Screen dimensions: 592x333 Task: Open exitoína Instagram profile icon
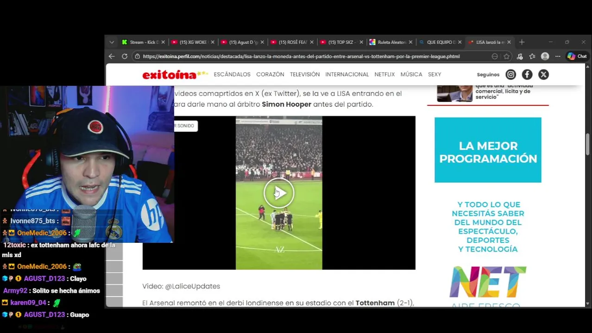pyautogui.click(x=510, y=74)
